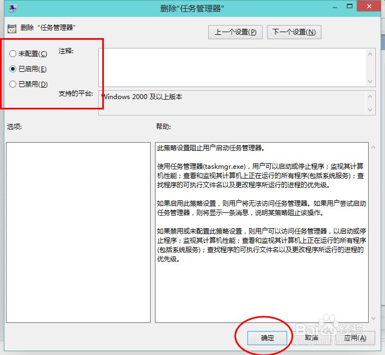This screenshot has width=385, height=355.
Task: Click the 帮助 pane scroll up arrow
Action: [x=373, y=147]
